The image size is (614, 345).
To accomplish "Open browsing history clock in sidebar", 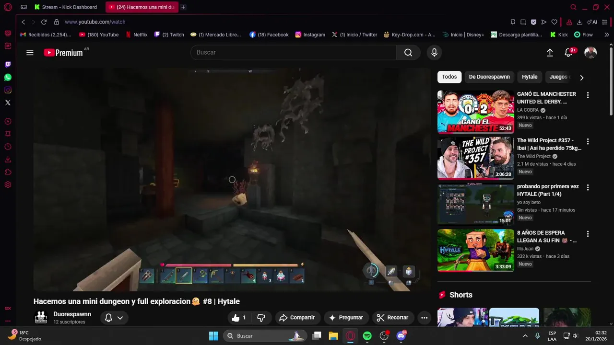I will (8, 147).
